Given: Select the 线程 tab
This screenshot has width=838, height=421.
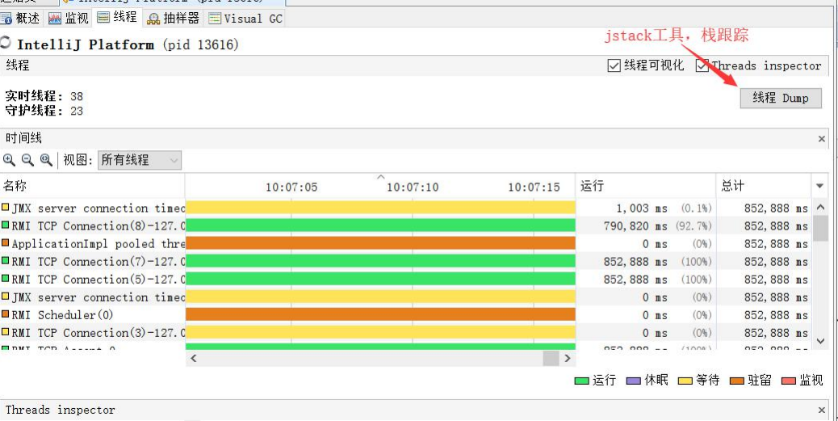Looking at the screenshot, I should pos(117,18).
